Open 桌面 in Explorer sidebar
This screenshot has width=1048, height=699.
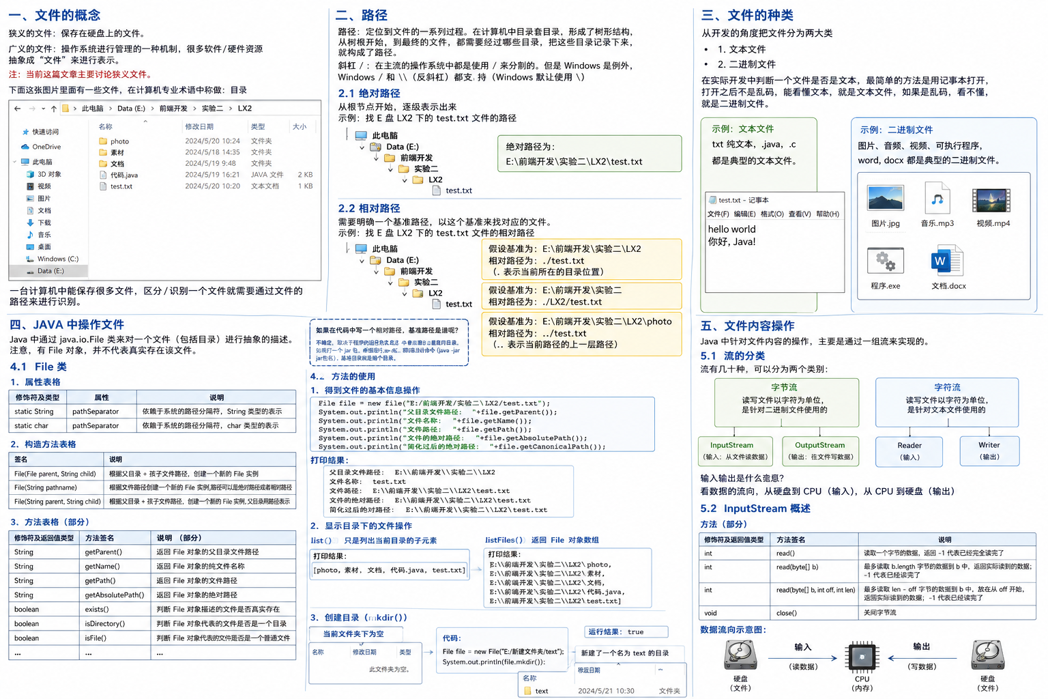point(39,247)
